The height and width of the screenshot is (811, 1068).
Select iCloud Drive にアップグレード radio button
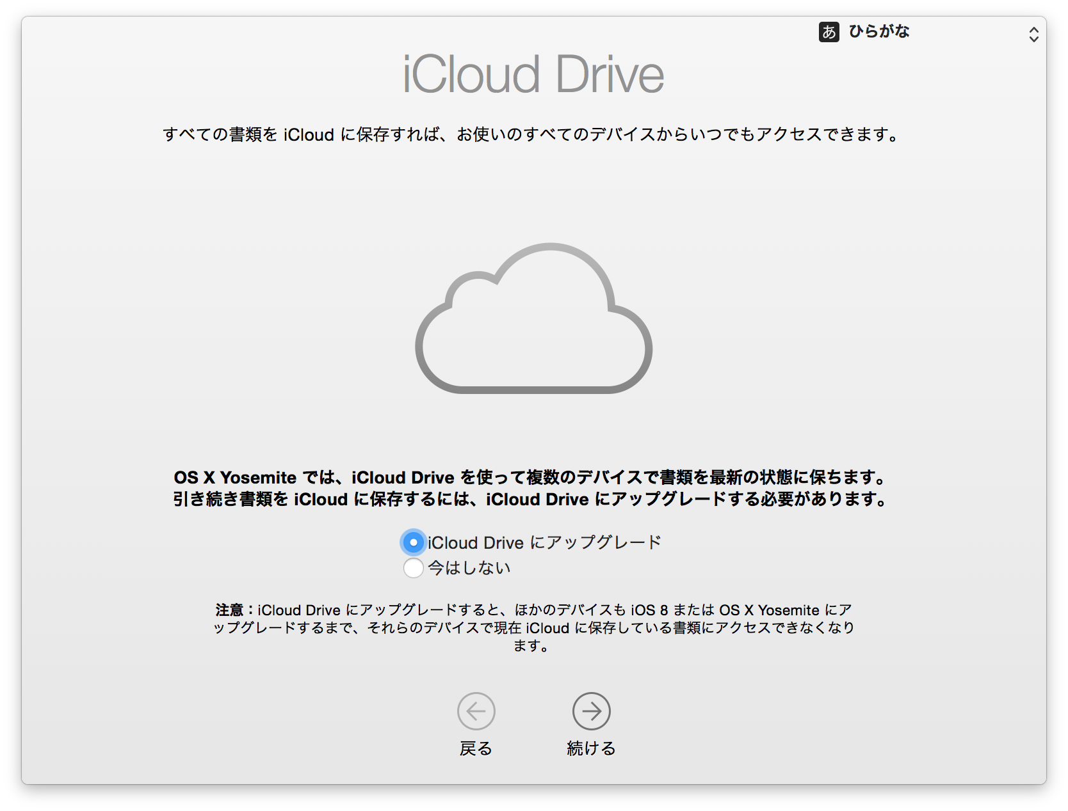tap(414, 542)
